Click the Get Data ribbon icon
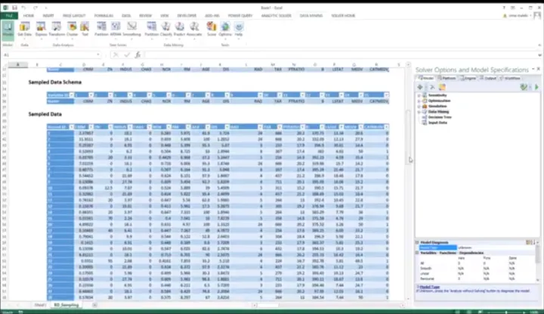The height and width of the screenshot is (314, 544). coord(24,28)
